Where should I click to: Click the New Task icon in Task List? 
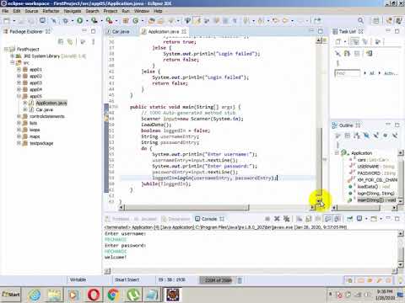pos(338,42)
